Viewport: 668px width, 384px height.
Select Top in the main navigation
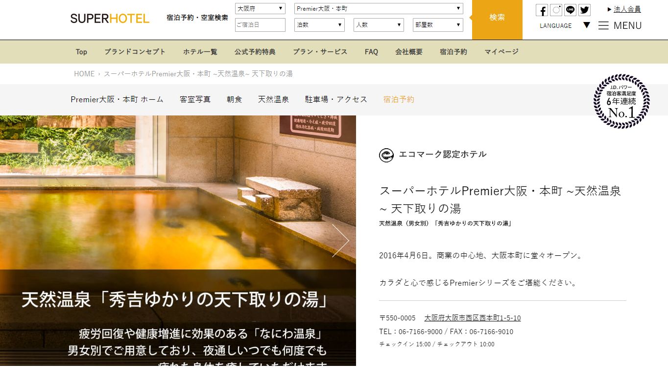[x=81, y=52]
